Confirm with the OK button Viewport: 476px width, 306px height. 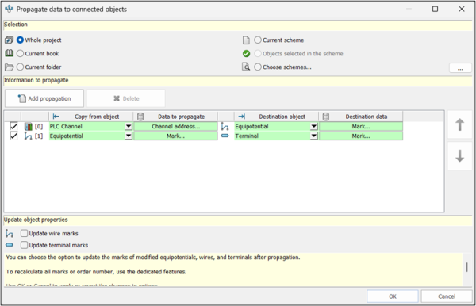point(393,296)
